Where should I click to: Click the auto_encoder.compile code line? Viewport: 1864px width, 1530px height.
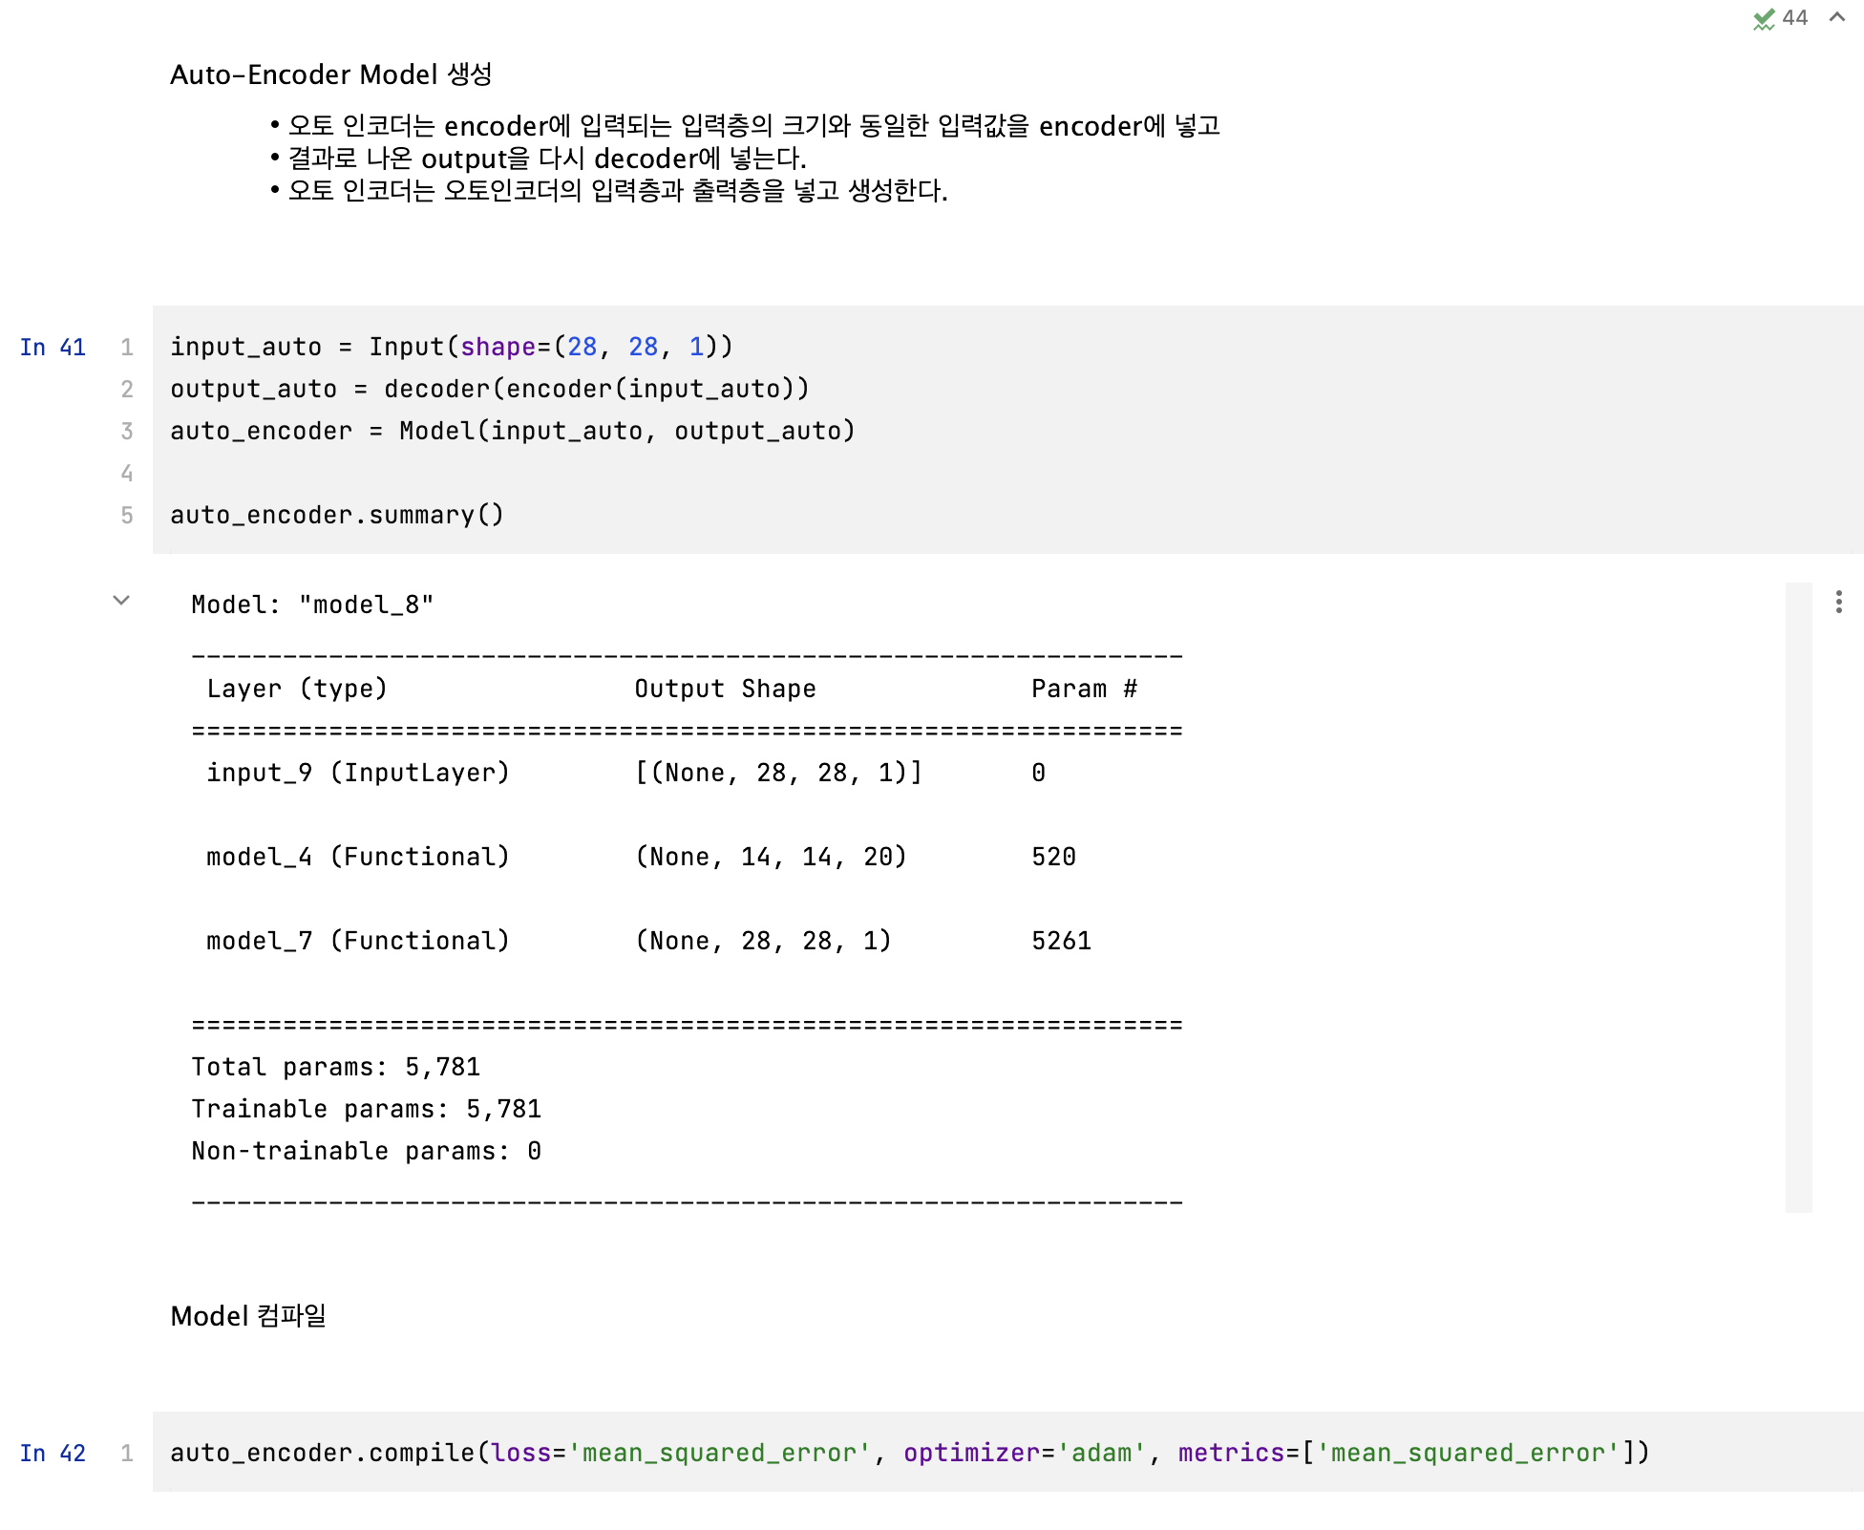(x=907, y=1454)
